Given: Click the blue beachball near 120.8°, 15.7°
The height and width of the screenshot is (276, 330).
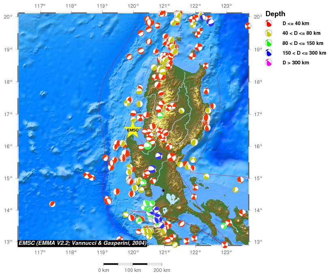Looking at the screenshot, I should coord(159,156).
